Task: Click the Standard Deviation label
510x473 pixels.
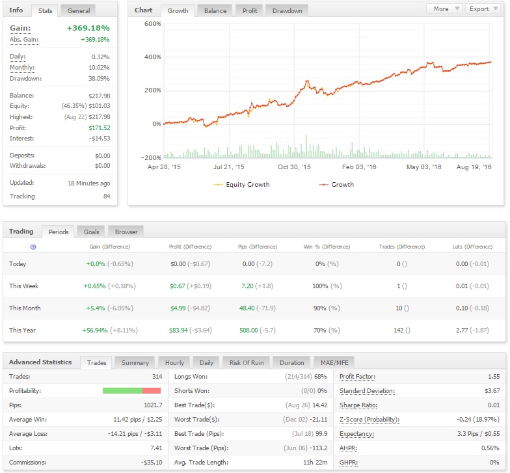Action: 367,391
